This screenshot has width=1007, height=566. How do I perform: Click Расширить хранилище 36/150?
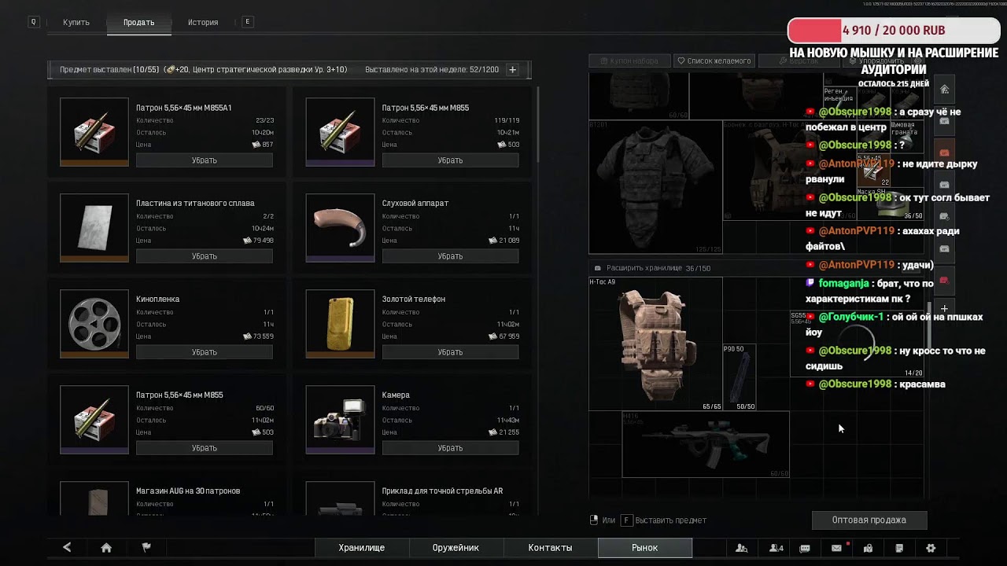[653, 268]
